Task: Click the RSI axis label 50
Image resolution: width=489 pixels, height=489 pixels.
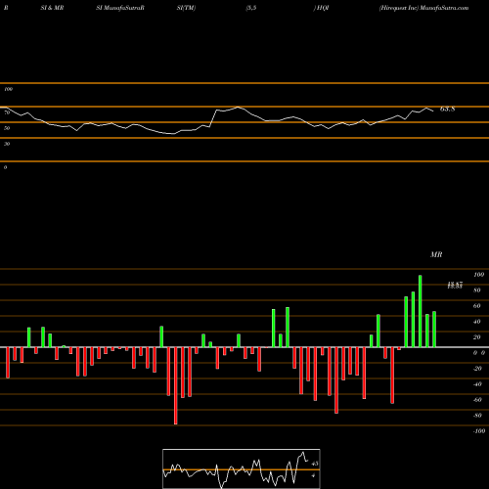Action: pos(7,128)
